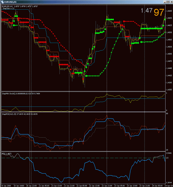Screen dimensions: 173x187
Task: Click the 18 Jan 22:00 time label
Action: coord(31,186)
